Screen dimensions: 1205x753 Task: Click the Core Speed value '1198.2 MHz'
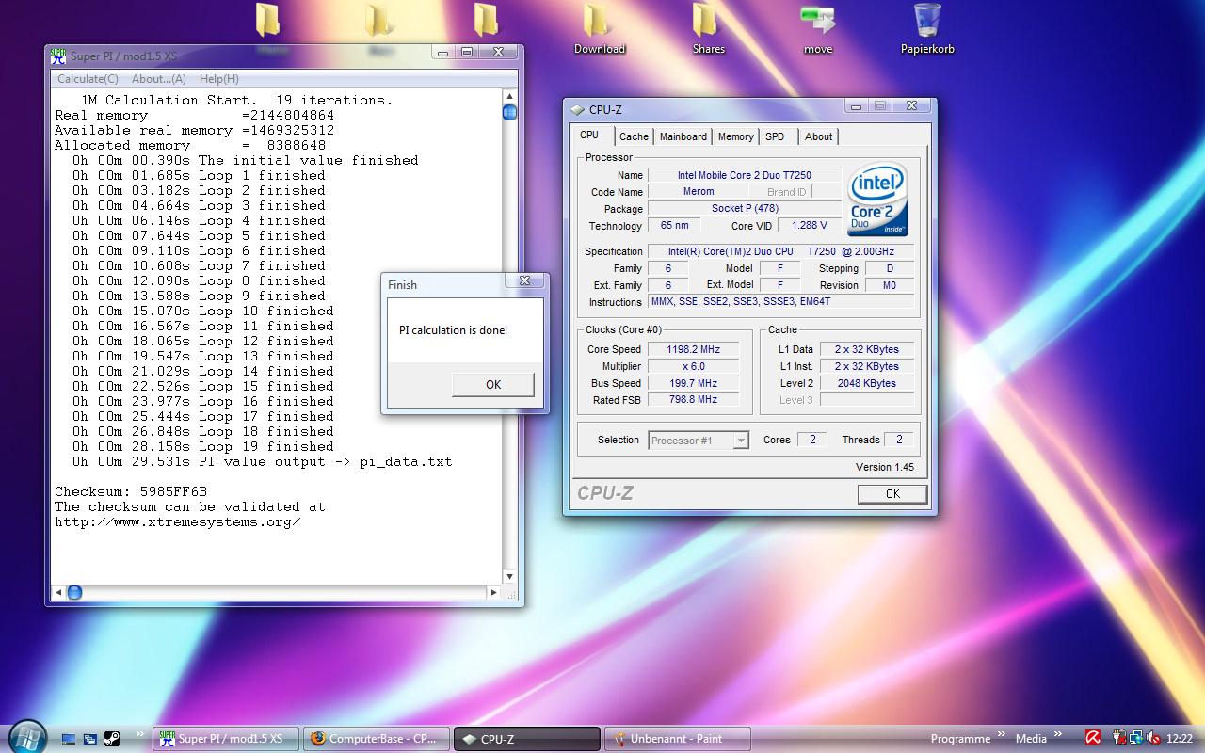(693, 349)
